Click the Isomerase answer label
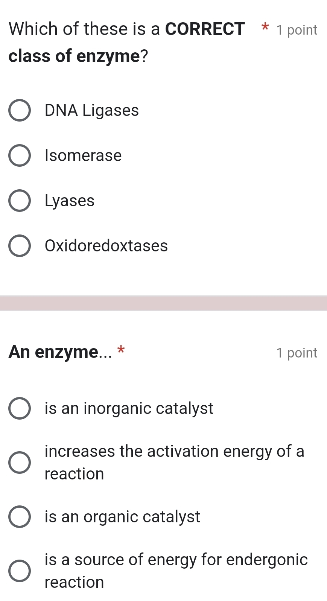 [83, 155]
